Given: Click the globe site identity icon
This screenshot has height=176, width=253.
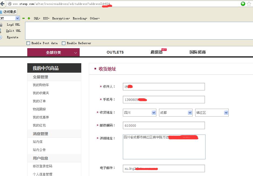Looking at the screenshot, I should pos(10,4).
